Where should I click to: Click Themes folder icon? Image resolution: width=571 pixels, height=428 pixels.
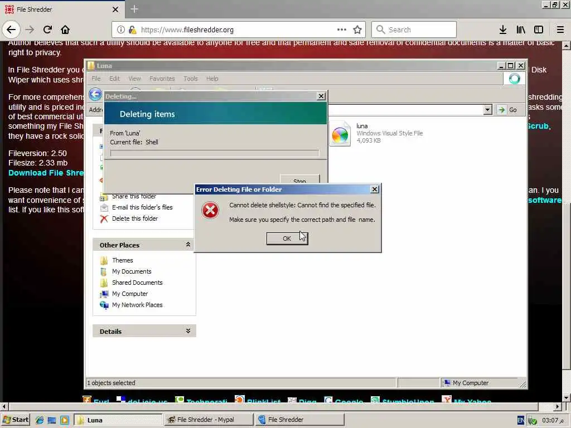[x=104, y=261]
